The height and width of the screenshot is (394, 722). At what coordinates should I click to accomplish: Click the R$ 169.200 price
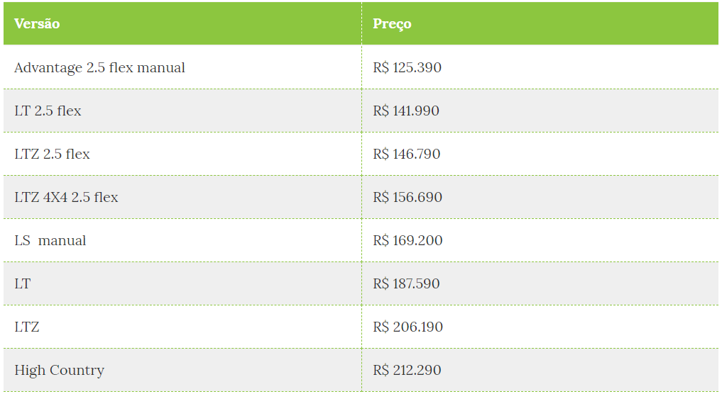pyautogui.click(x=408, y=240)
